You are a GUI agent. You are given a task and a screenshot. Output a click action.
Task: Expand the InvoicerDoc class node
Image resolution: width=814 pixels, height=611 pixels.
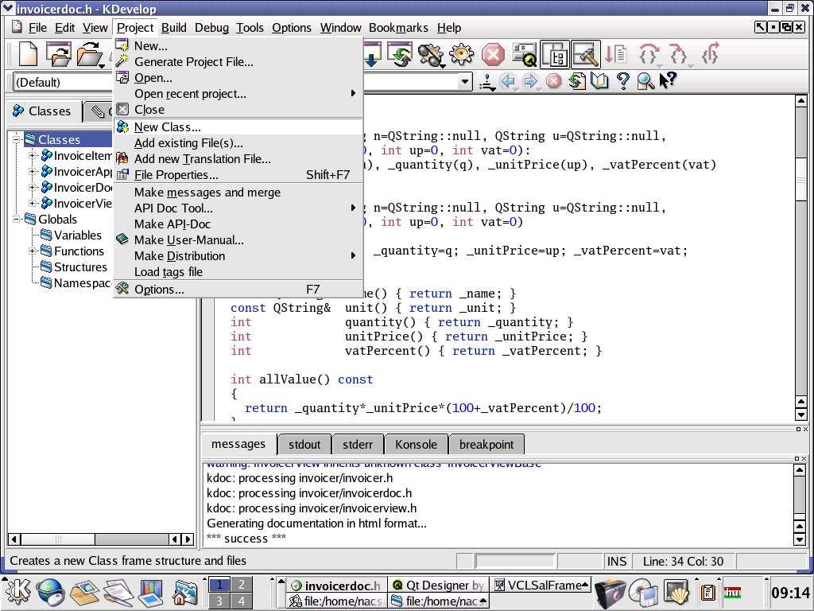pyautogui.click(x=32, y=188)
